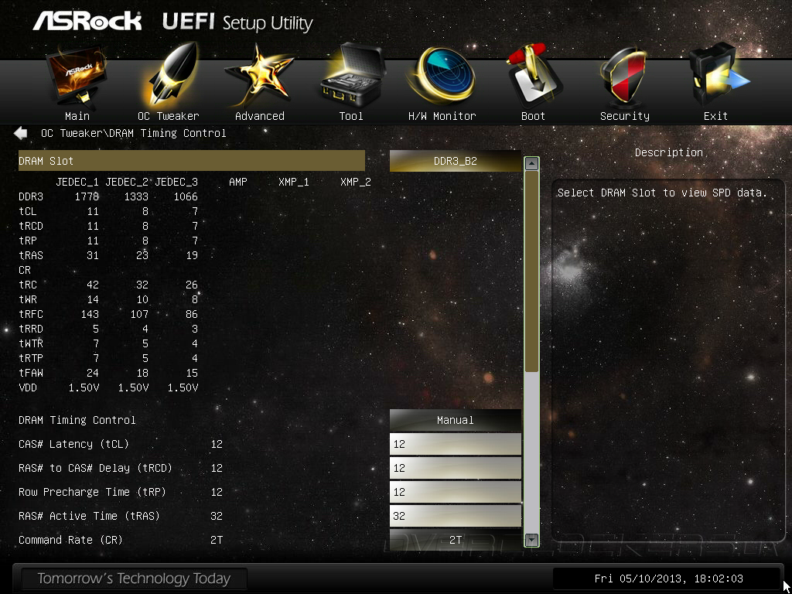Viewport: 792px width, 594px height.
Task: Click the tRAS value 31 in JEDEC_1
Action: (93, 255)
